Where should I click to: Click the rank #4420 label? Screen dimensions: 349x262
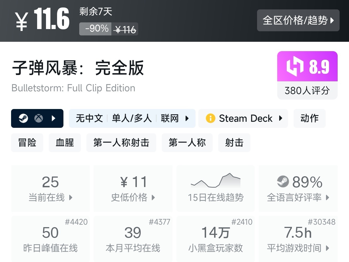76,222
